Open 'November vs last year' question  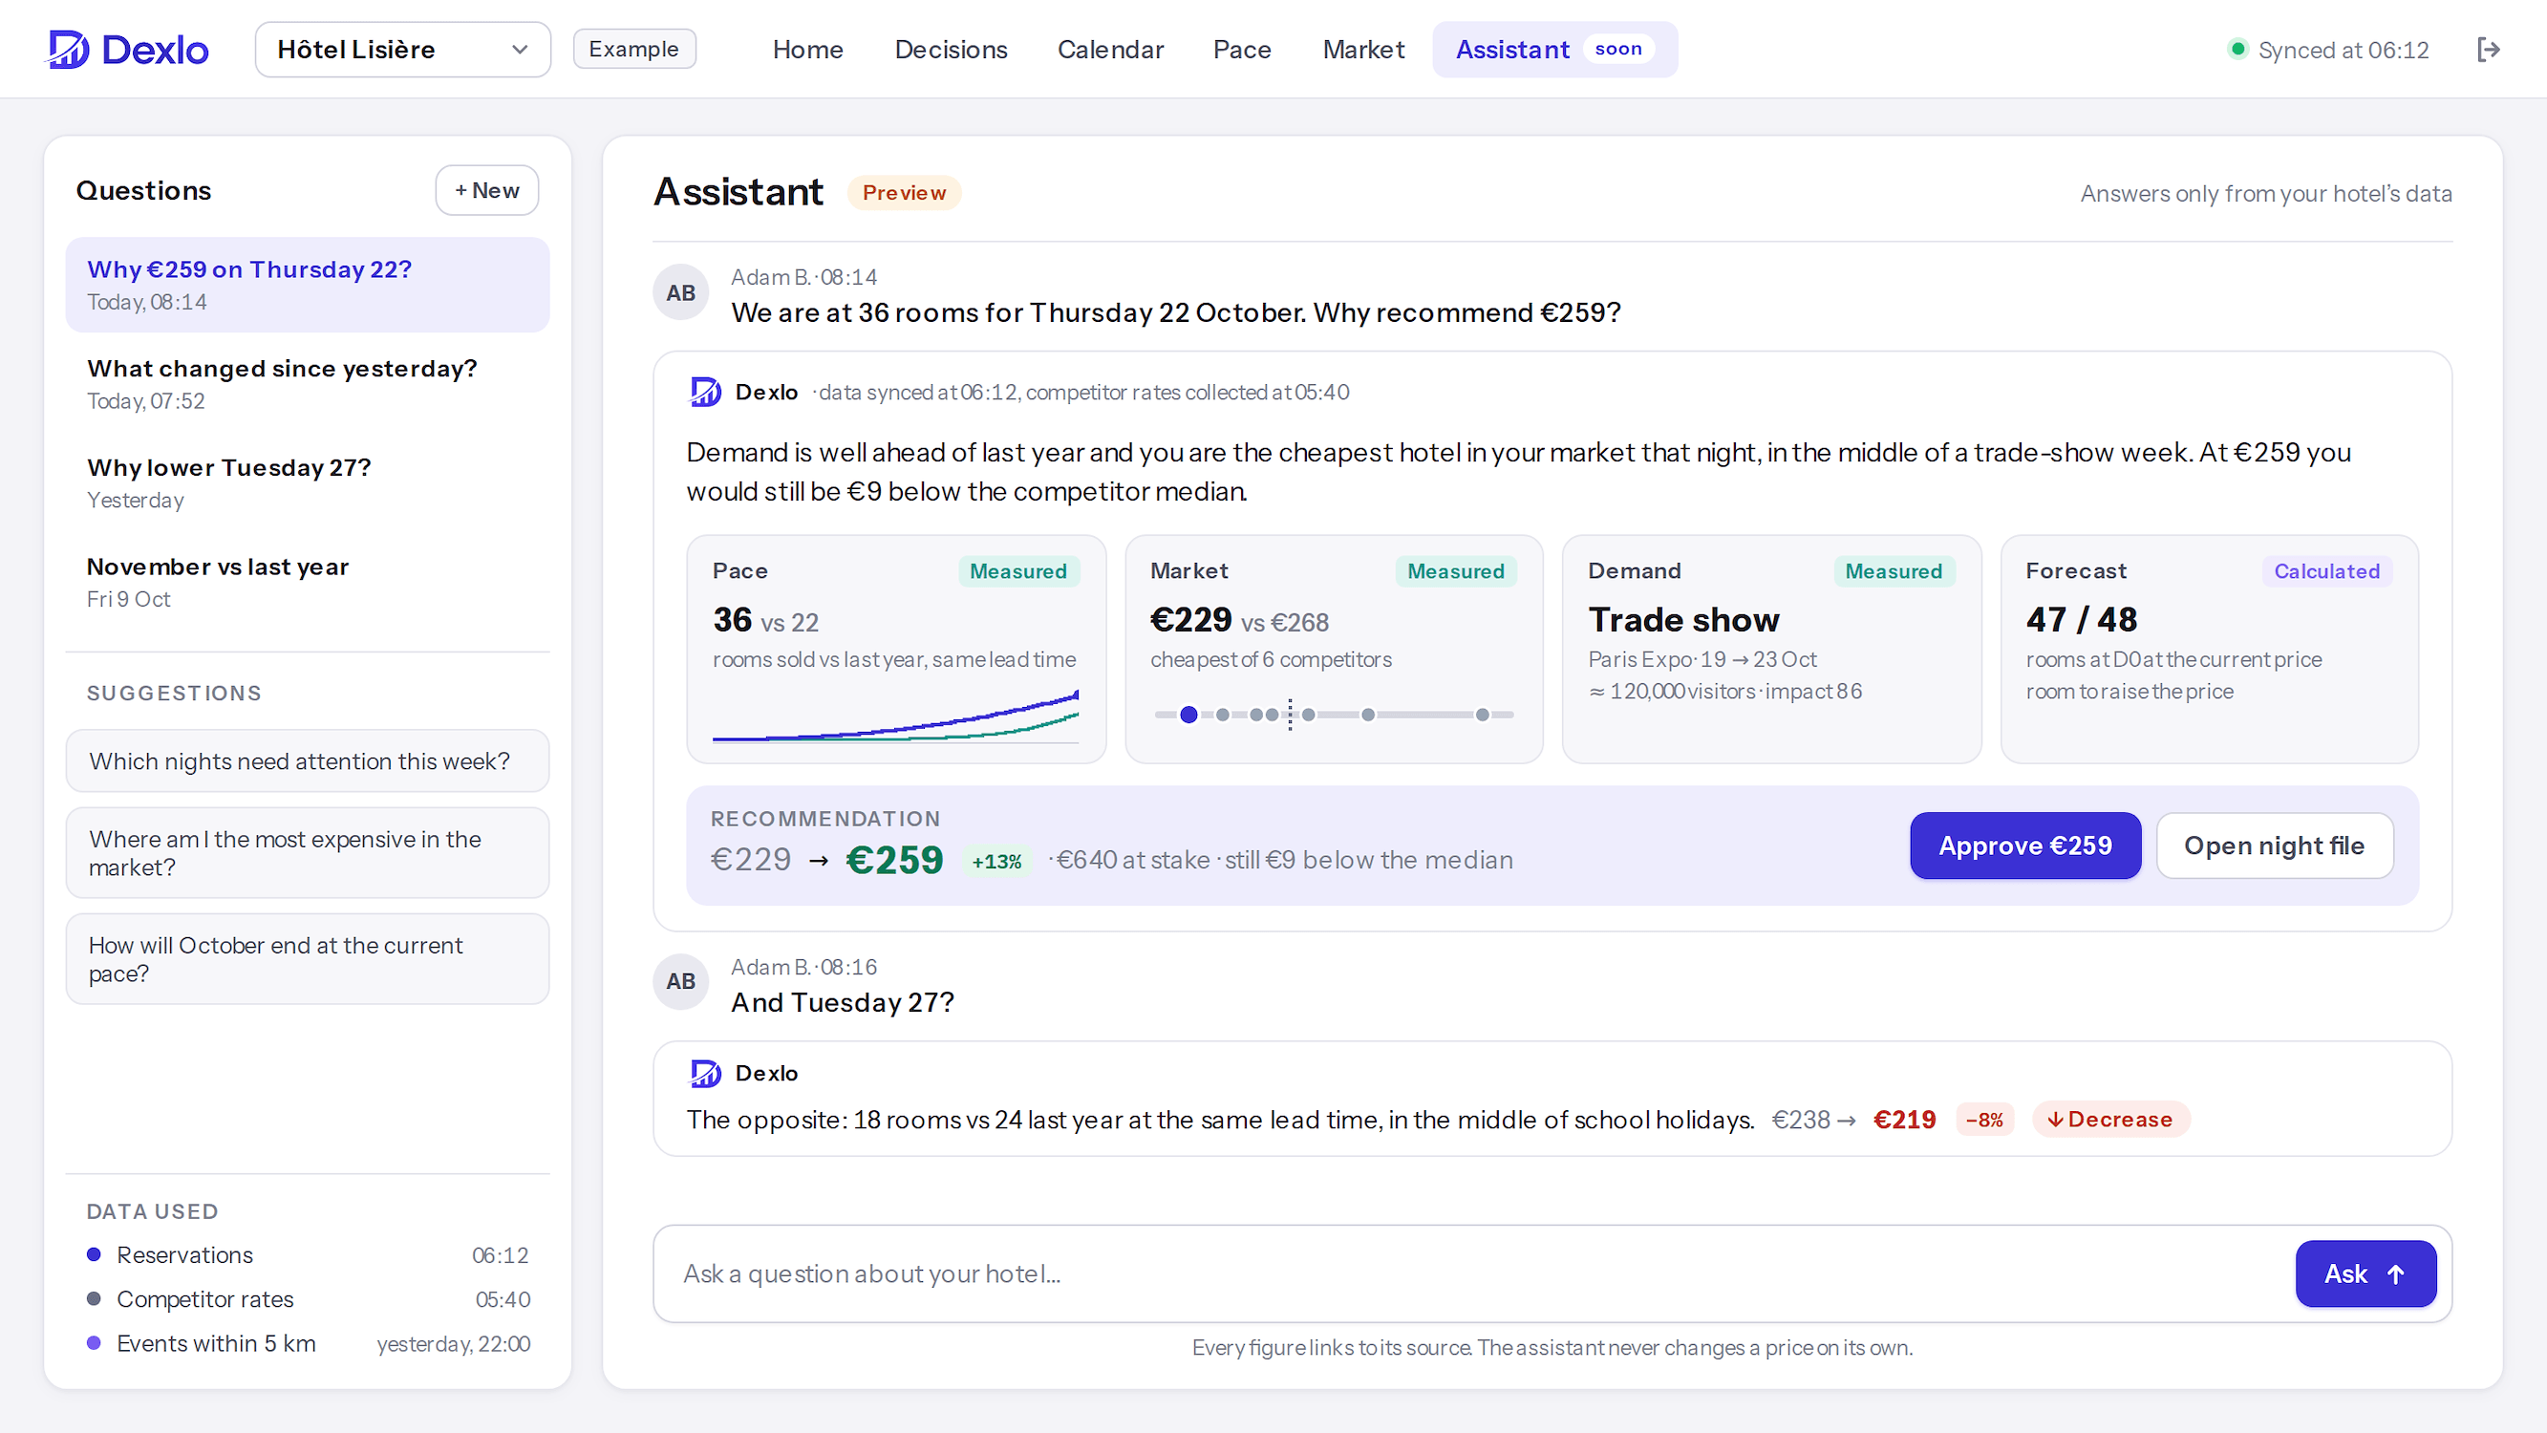308,582
